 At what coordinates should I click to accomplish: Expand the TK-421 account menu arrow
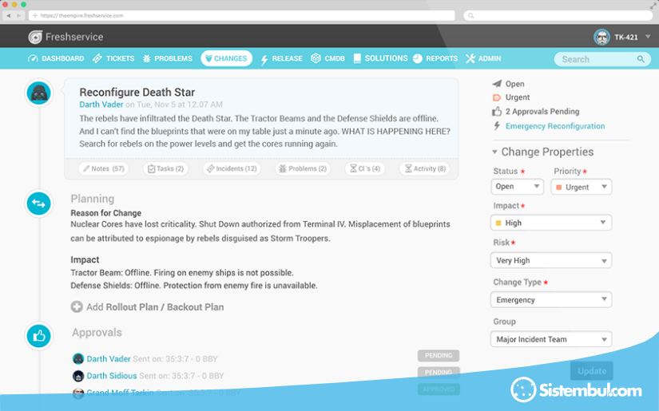(648, 37)
